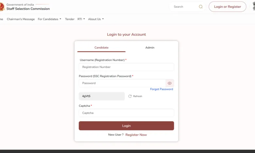Expand the For Candidates dropdown
Image resolution: width=255 pixels, height=153 pixels.
[49, 19]
